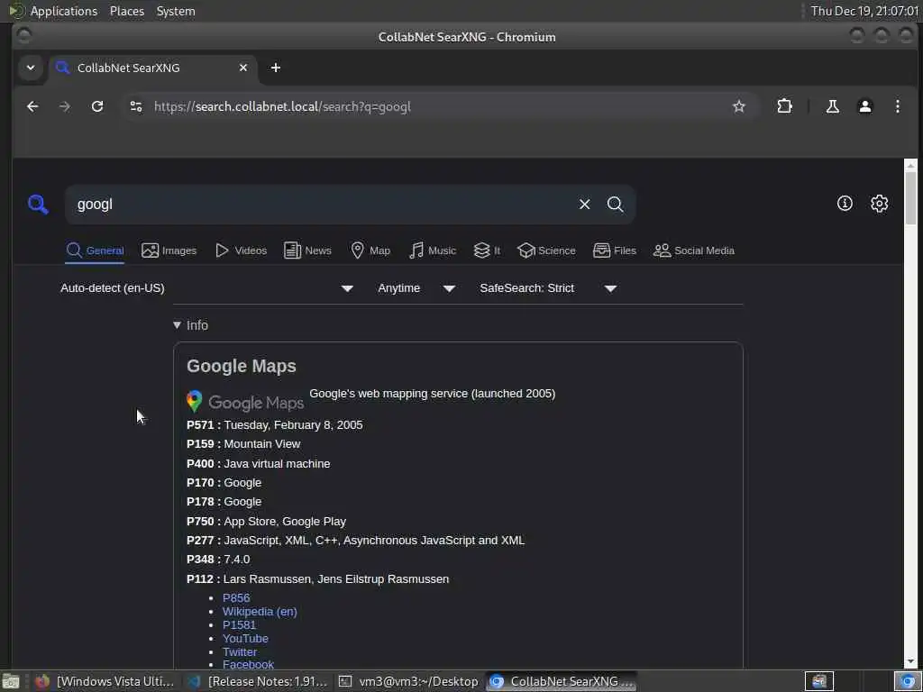
Task: Click show desktop icon in bottom panel
Action: [11, 681]
